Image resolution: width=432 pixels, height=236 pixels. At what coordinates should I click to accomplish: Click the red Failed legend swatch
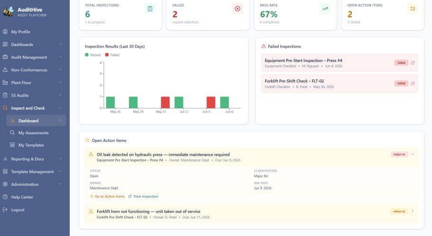tap(107, 55)
